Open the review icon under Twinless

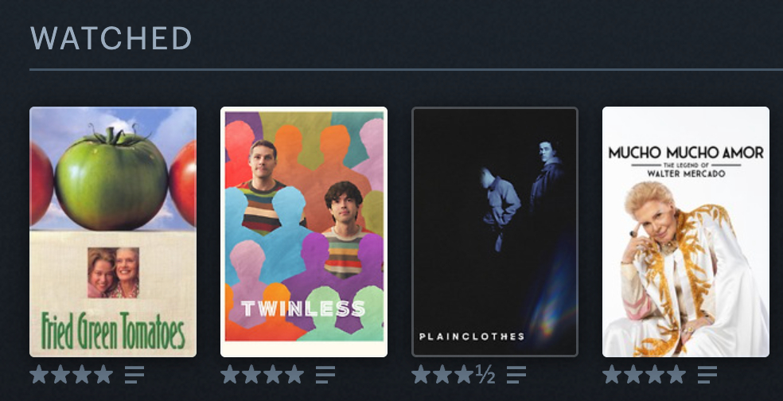click(x=325, y=374)
